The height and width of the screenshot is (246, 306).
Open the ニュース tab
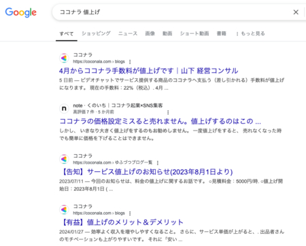click(128, 33)
